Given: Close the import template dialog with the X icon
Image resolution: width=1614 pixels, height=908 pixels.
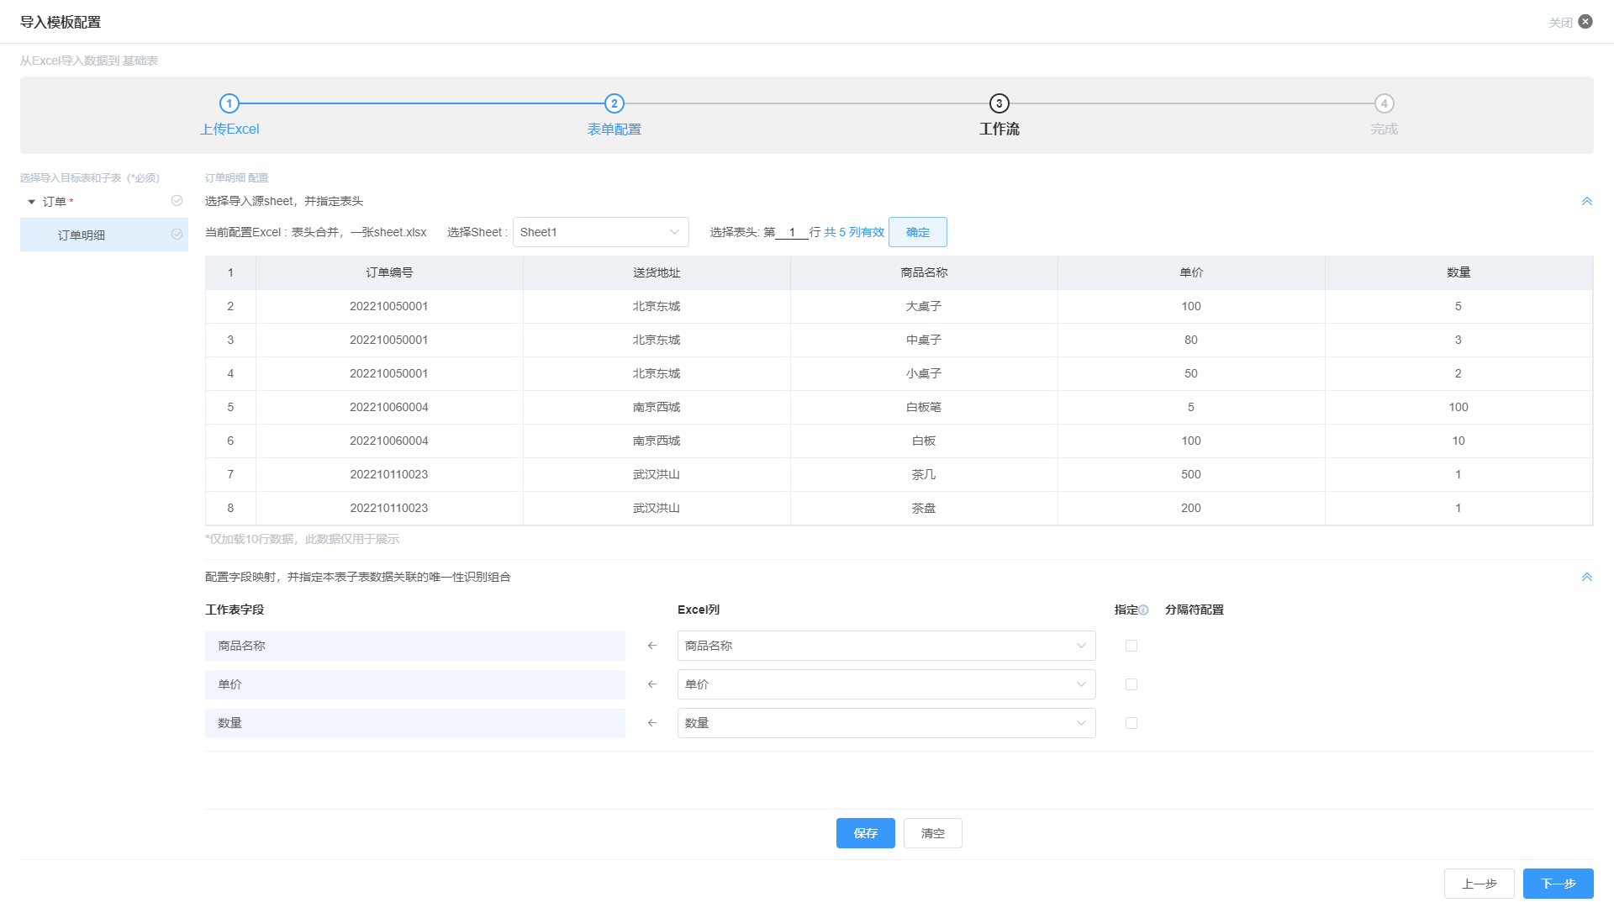Looking at the screenshot, I should (1585, 22).
